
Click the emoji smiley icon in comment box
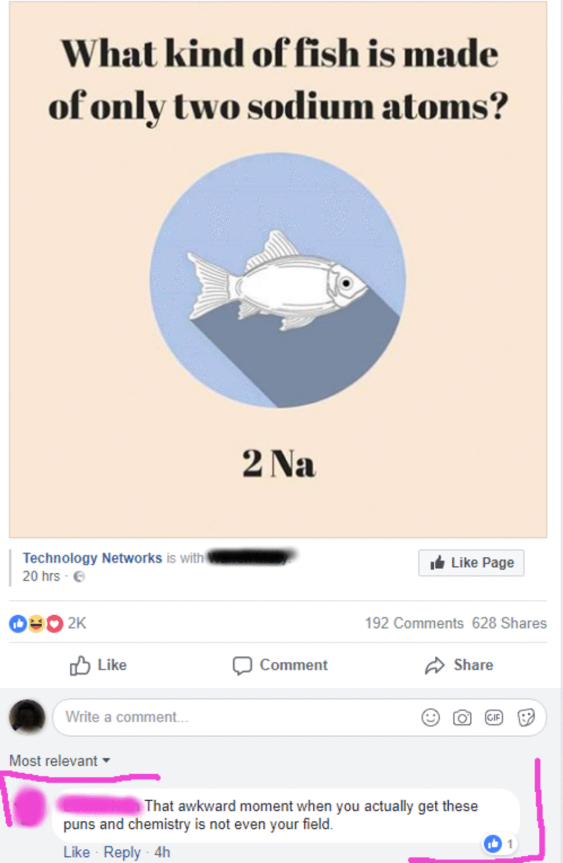tap(430, 717)
